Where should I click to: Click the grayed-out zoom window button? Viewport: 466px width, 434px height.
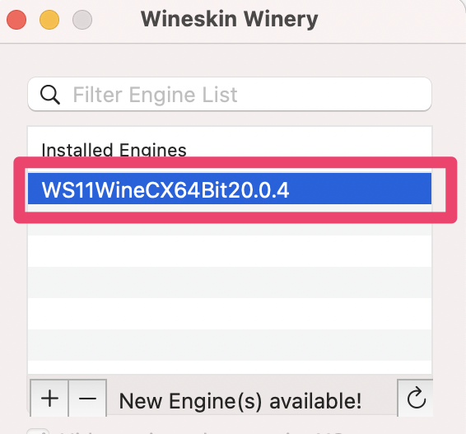click(82, 20)
